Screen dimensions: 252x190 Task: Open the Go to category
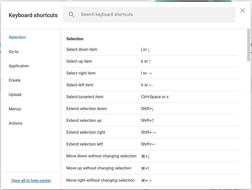[13, 52]
